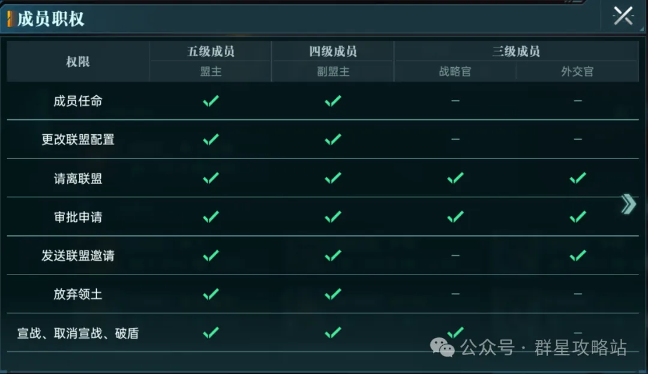Select the 五级成员 column header
The height and width of the screenshot is (374, 648).
211,51
